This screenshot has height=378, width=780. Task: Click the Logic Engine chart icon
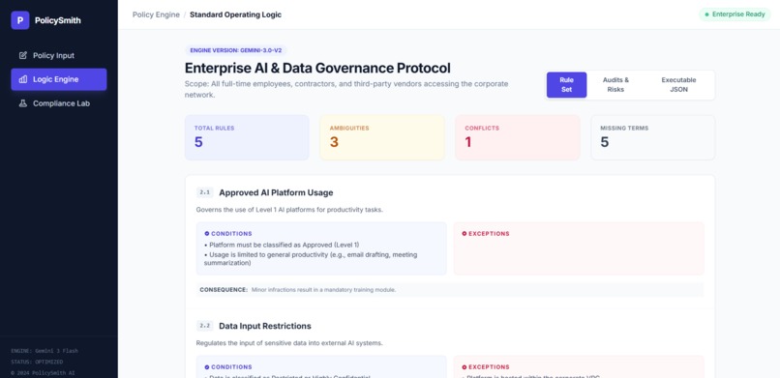pos(23,79)
